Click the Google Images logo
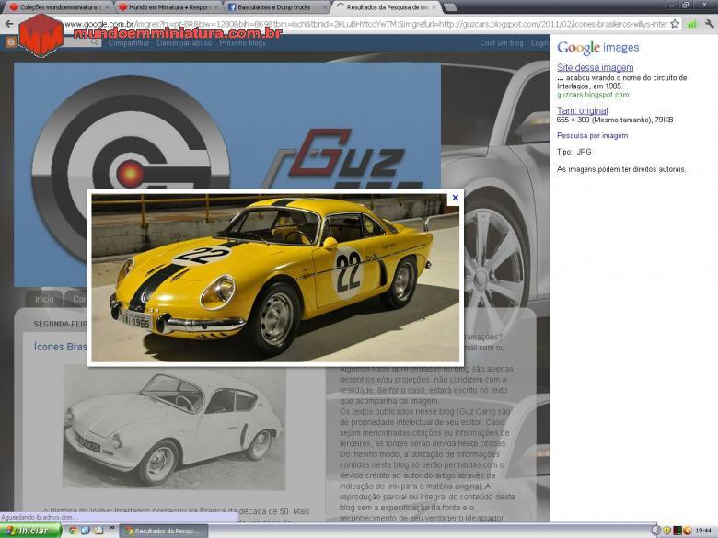The height and width of the screenshot is (538, 718). [x=597, y=48]
